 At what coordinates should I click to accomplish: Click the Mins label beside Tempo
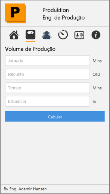click(97, 88)
